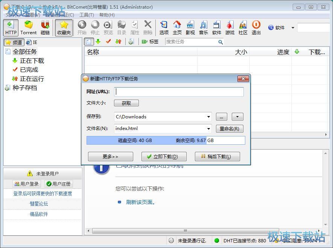Click the 网址(URL) input field
This screenshot has height=248, width=333.
click(x=179, y=92)
